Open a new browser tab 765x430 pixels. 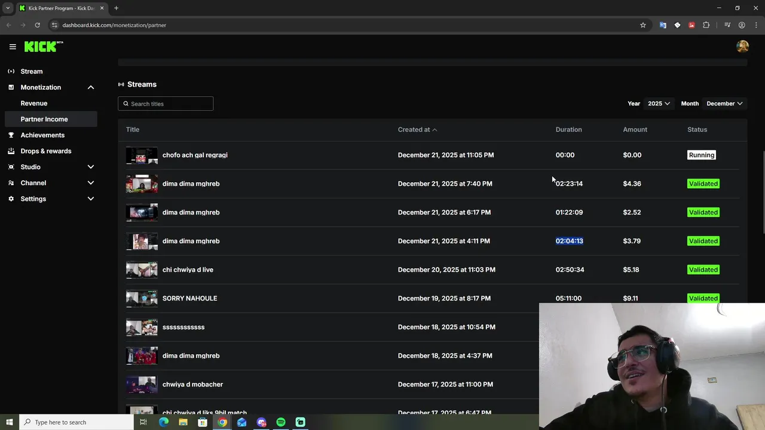(116, 8)
